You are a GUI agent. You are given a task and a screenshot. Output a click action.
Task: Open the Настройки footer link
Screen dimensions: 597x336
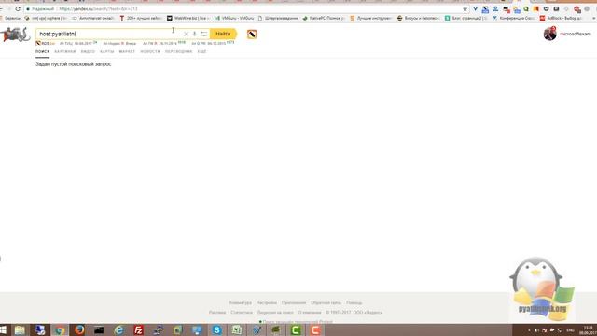267,302
